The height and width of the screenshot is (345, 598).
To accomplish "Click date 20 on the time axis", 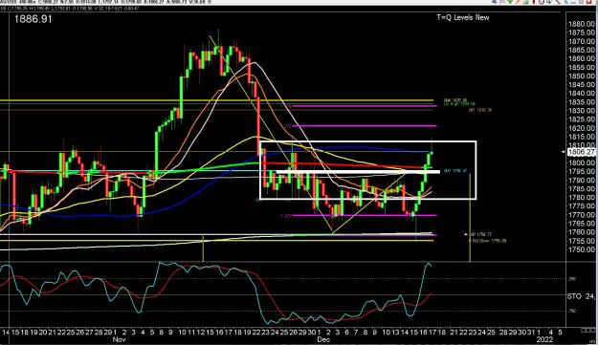I will click(x=43, y=332).
